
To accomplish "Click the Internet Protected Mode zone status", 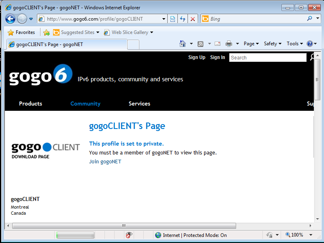I will click(x=191, y=235).
